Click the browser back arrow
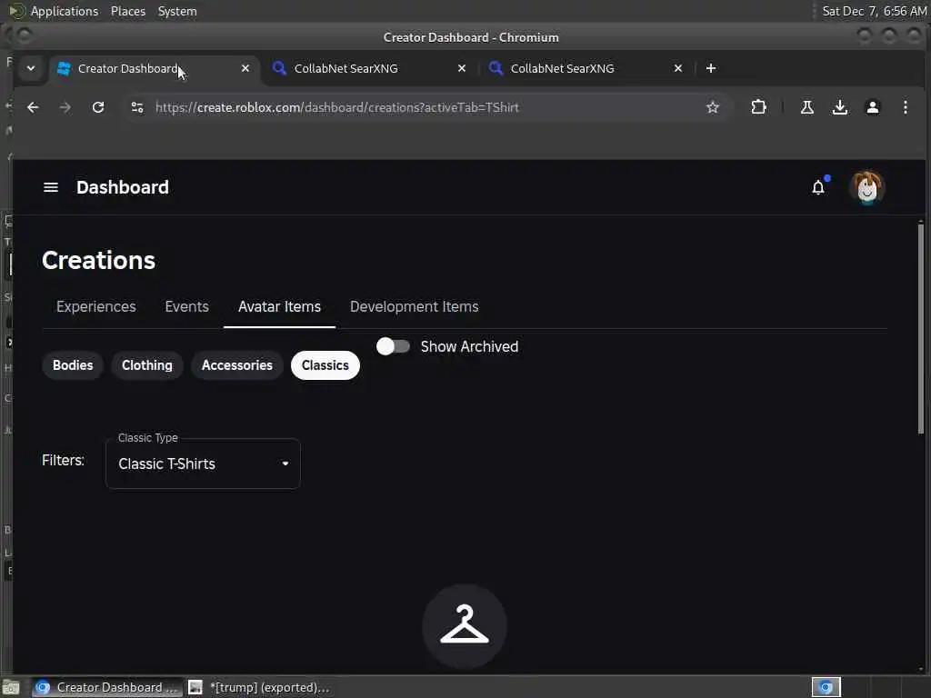 click(34, 107)
